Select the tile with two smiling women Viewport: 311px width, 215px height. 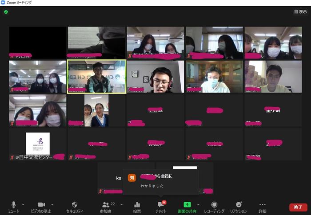pos(96,110)
